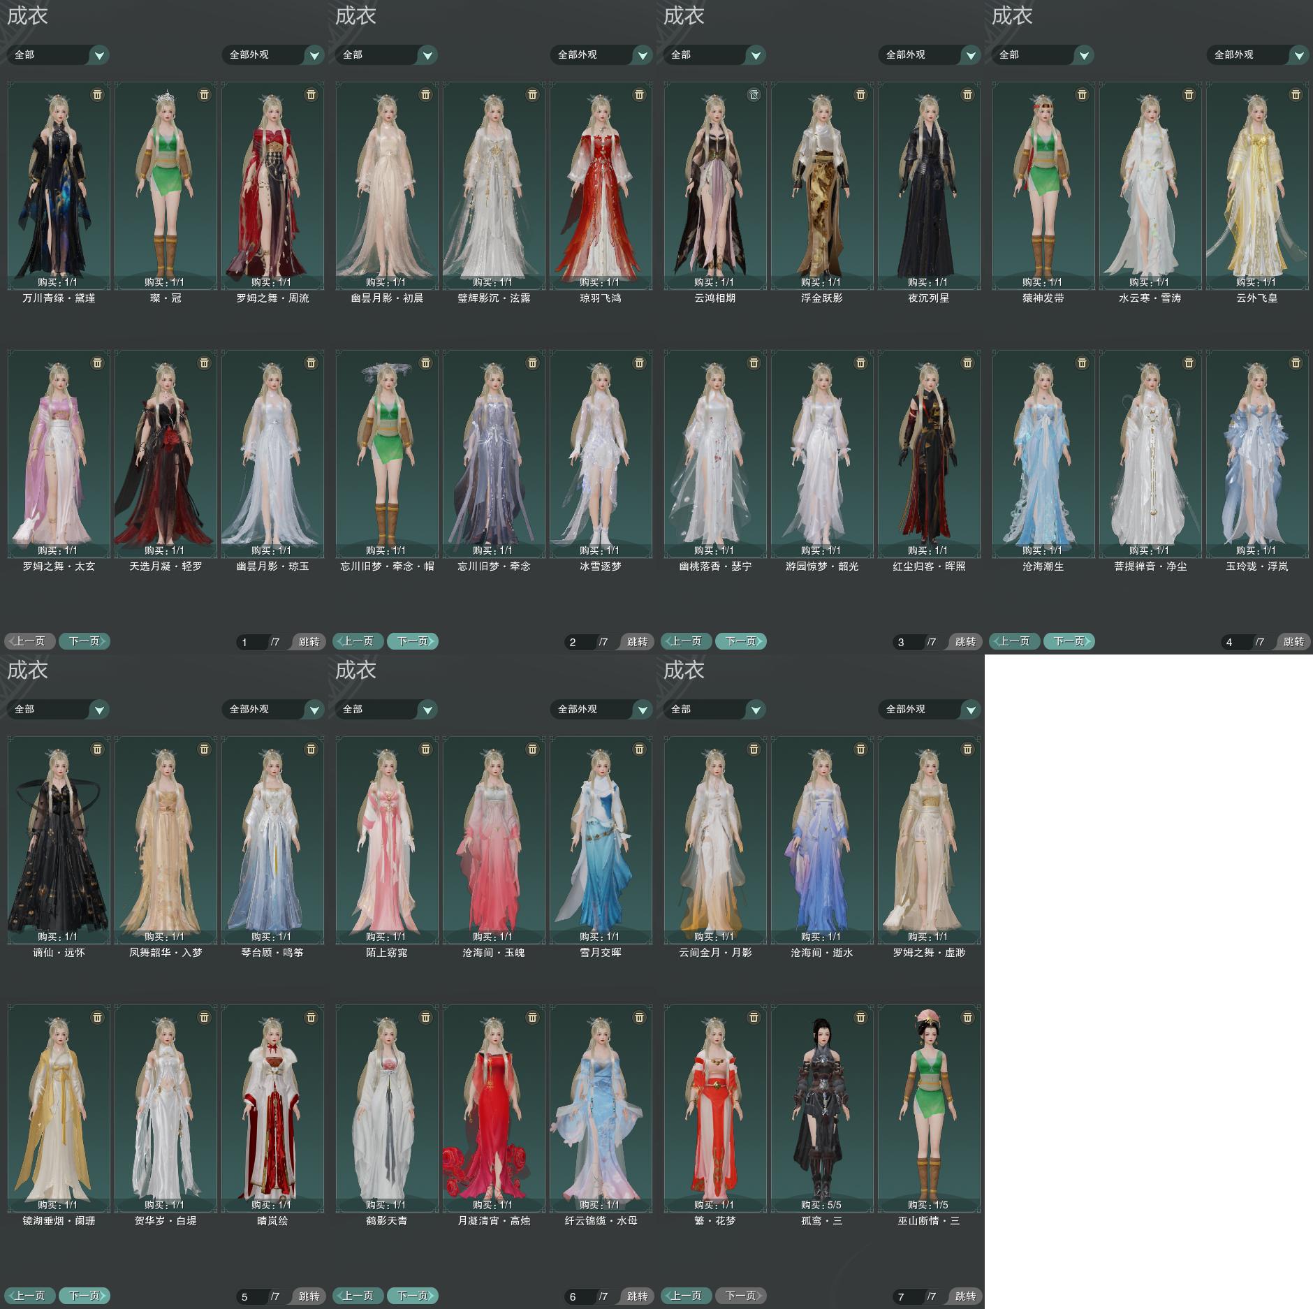
Task: Select the 琼羽飞鸿 red outfit thumbnail
Action: (x=601, y=185)
